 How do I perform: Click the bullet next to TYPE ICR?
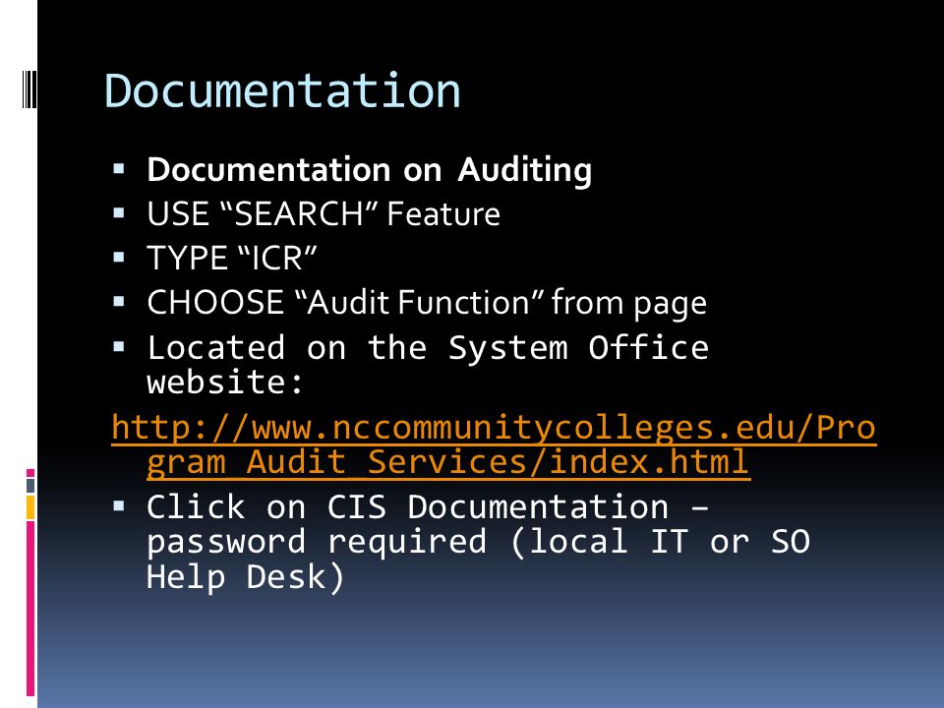[119, 258]
